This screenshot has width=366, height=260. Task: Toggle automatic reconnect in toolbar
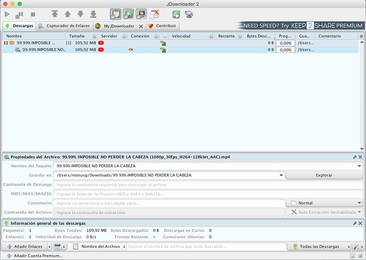tap(129, 14)
